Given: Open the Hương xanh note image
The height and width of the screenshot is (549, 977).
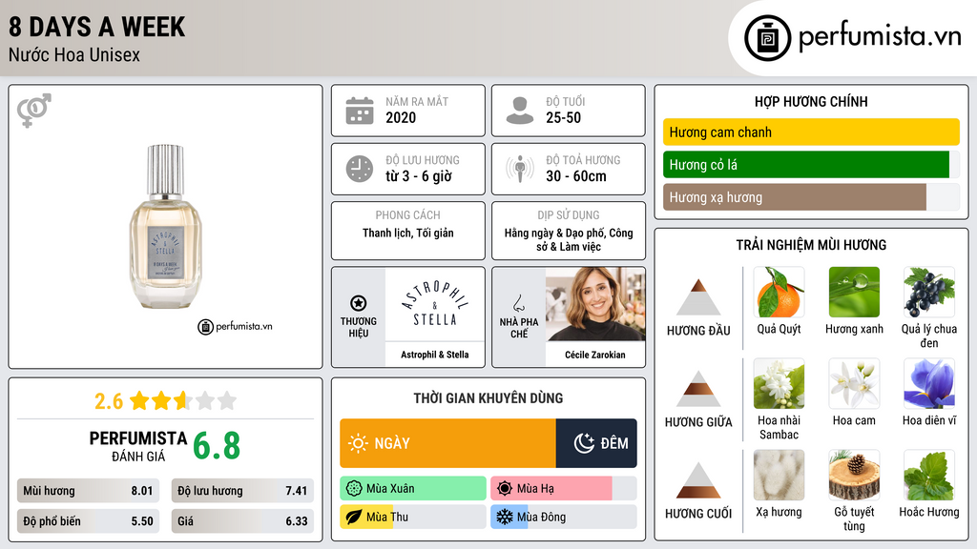Looking at the screenshot, I should 854,292.
